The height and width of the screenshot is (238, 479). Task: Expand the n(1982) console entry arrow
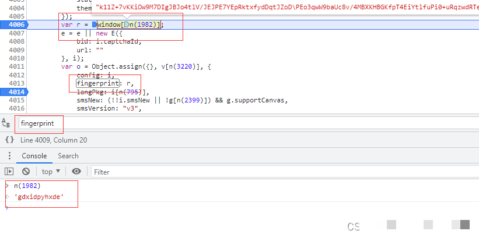tap(7, 186)
